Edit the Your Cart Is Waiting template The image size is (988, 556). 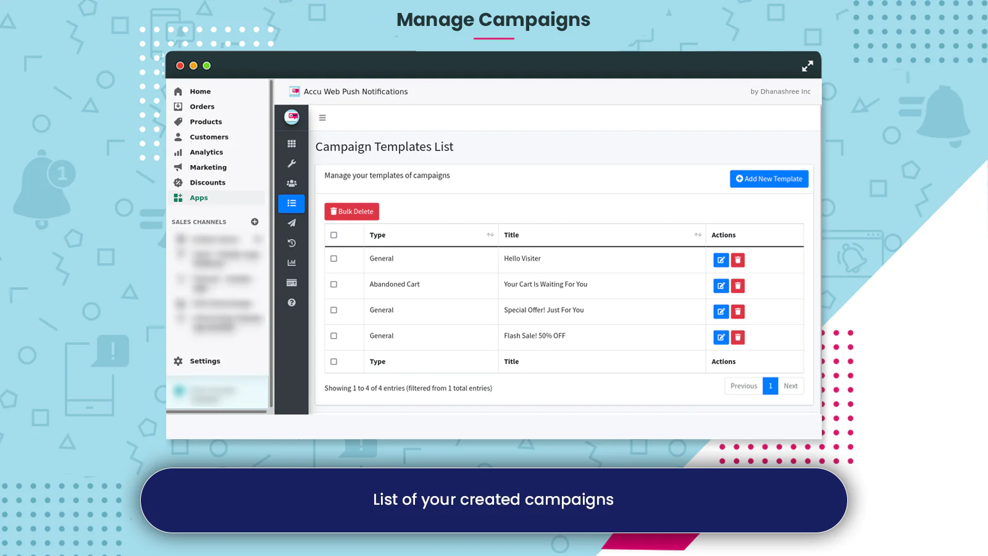[x=721, y=286]
